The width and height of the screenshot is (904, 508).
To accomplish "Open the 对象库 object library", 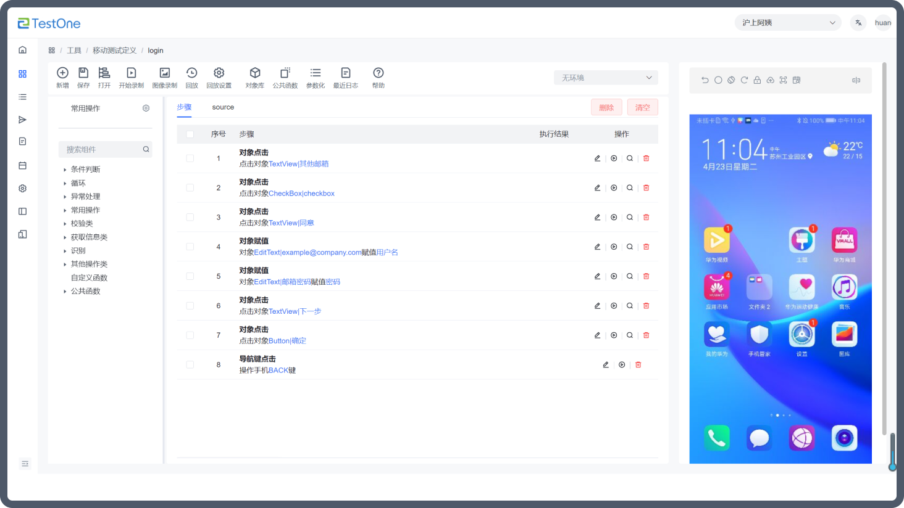I will [x=254, y=73].
